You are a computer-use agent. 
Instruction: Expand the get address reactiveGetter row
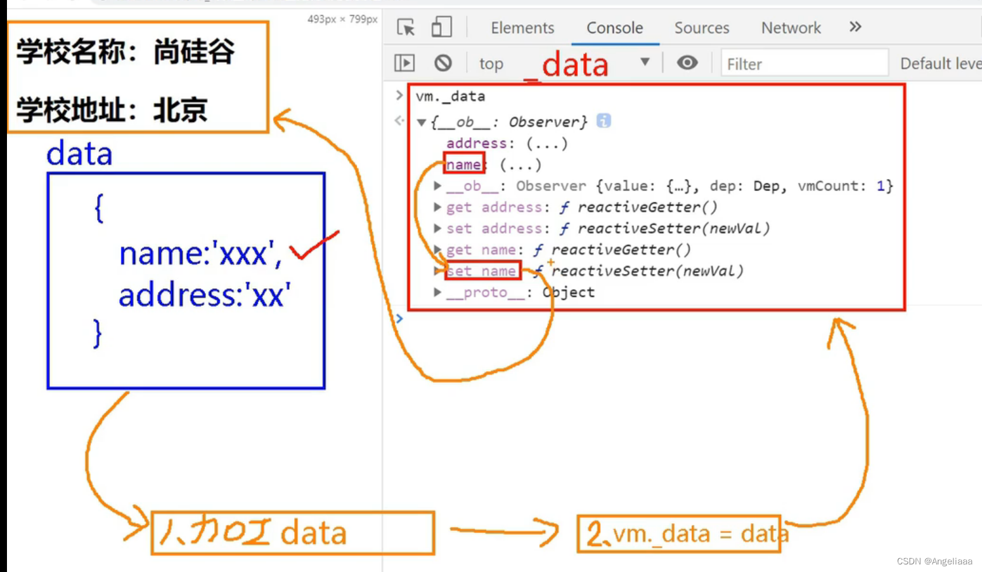click(x=437, y=207)
